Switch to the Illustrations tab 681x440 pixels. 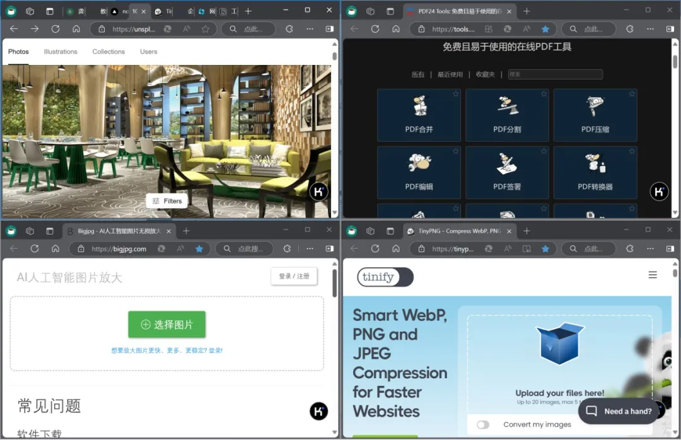[61, 52]
